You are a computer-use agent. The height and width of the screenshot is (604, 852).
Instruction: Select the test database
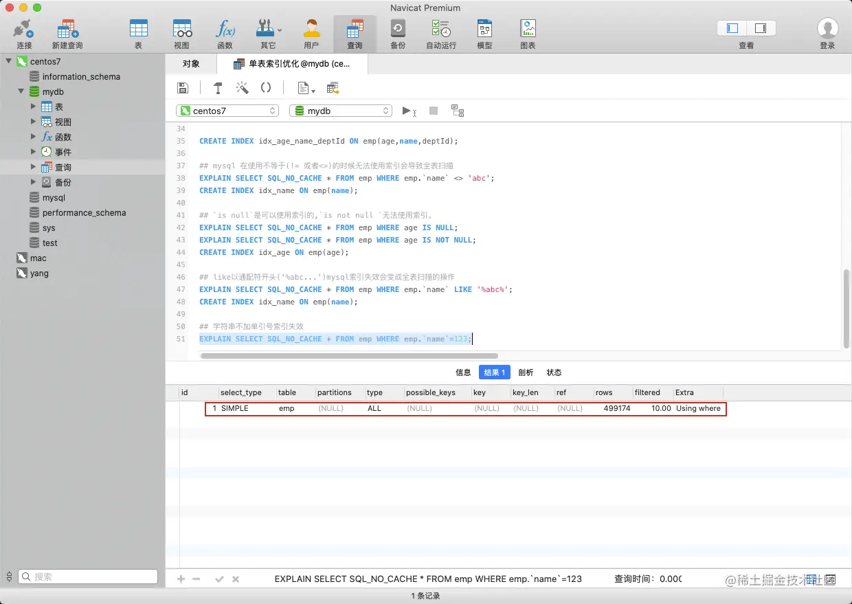pos(49,243)
